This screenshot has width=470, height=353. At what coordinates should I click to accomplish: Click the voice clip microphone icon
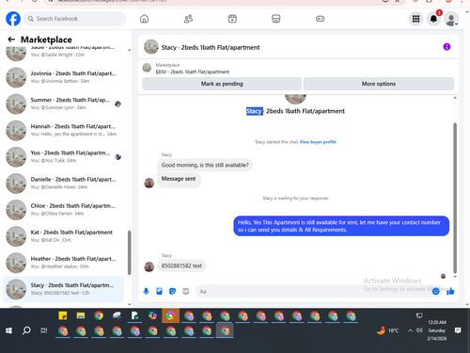(x=146, y=292)
